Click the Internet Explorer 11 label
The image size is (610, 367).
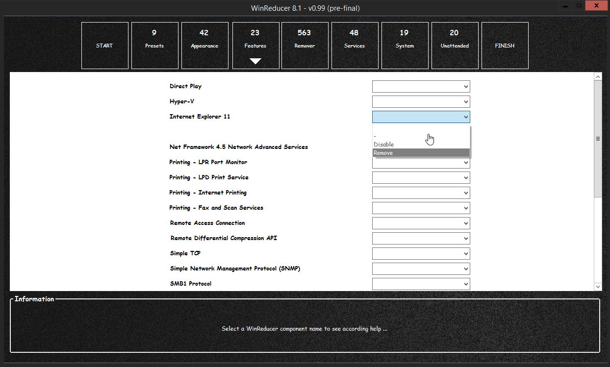pyautogui.click(x=200, y=117)
